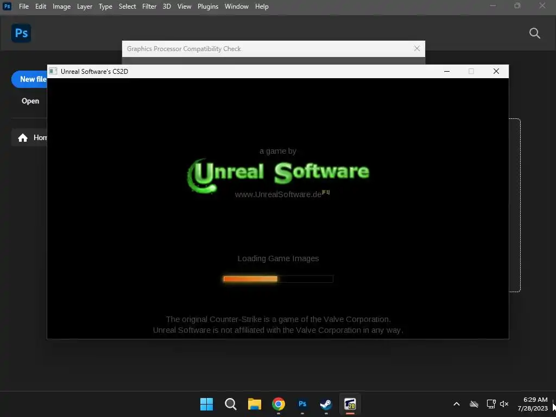Open the Photoshop File menu
The image size is (556, 417).
pos(24,7)
